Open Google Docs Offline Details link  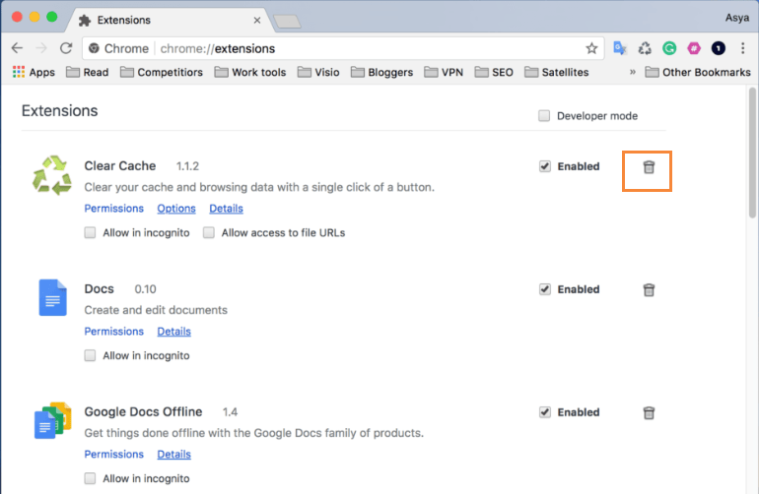coord(173,455)
